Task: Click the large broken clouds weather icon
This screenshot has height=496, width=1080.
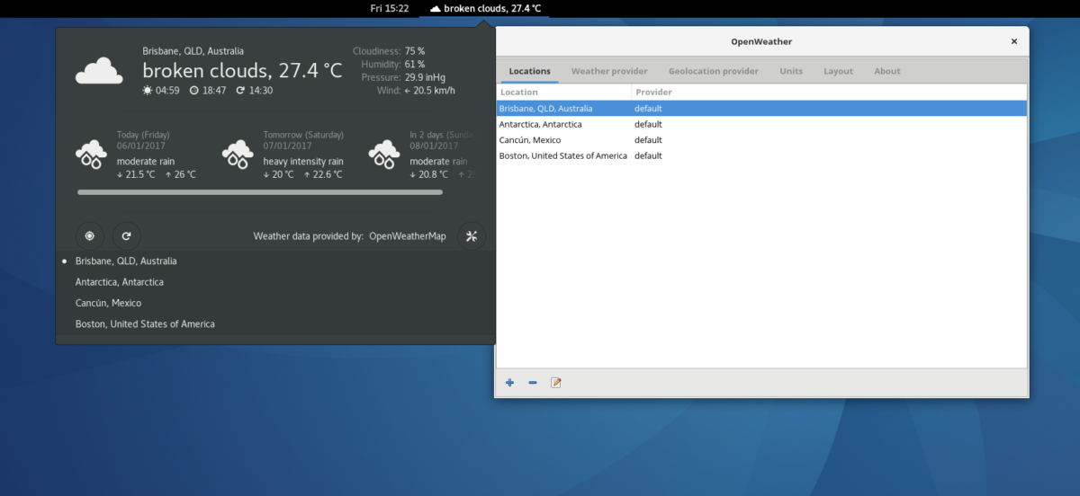Action: click(99, 70)
